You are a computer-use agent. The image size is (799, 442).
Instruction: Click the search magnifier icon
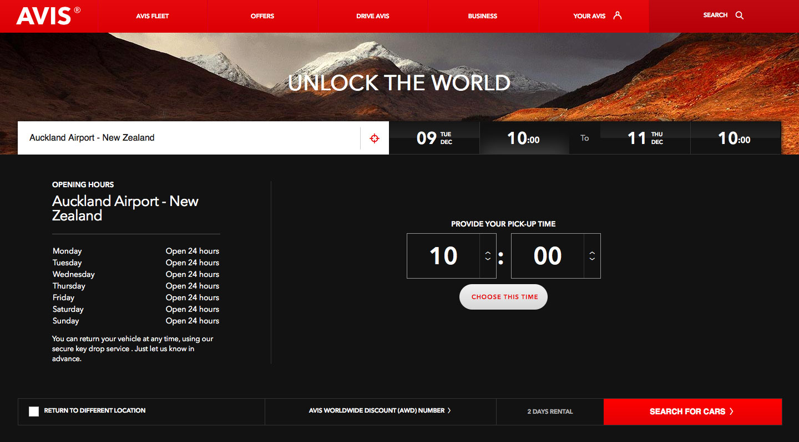(739, 16)
